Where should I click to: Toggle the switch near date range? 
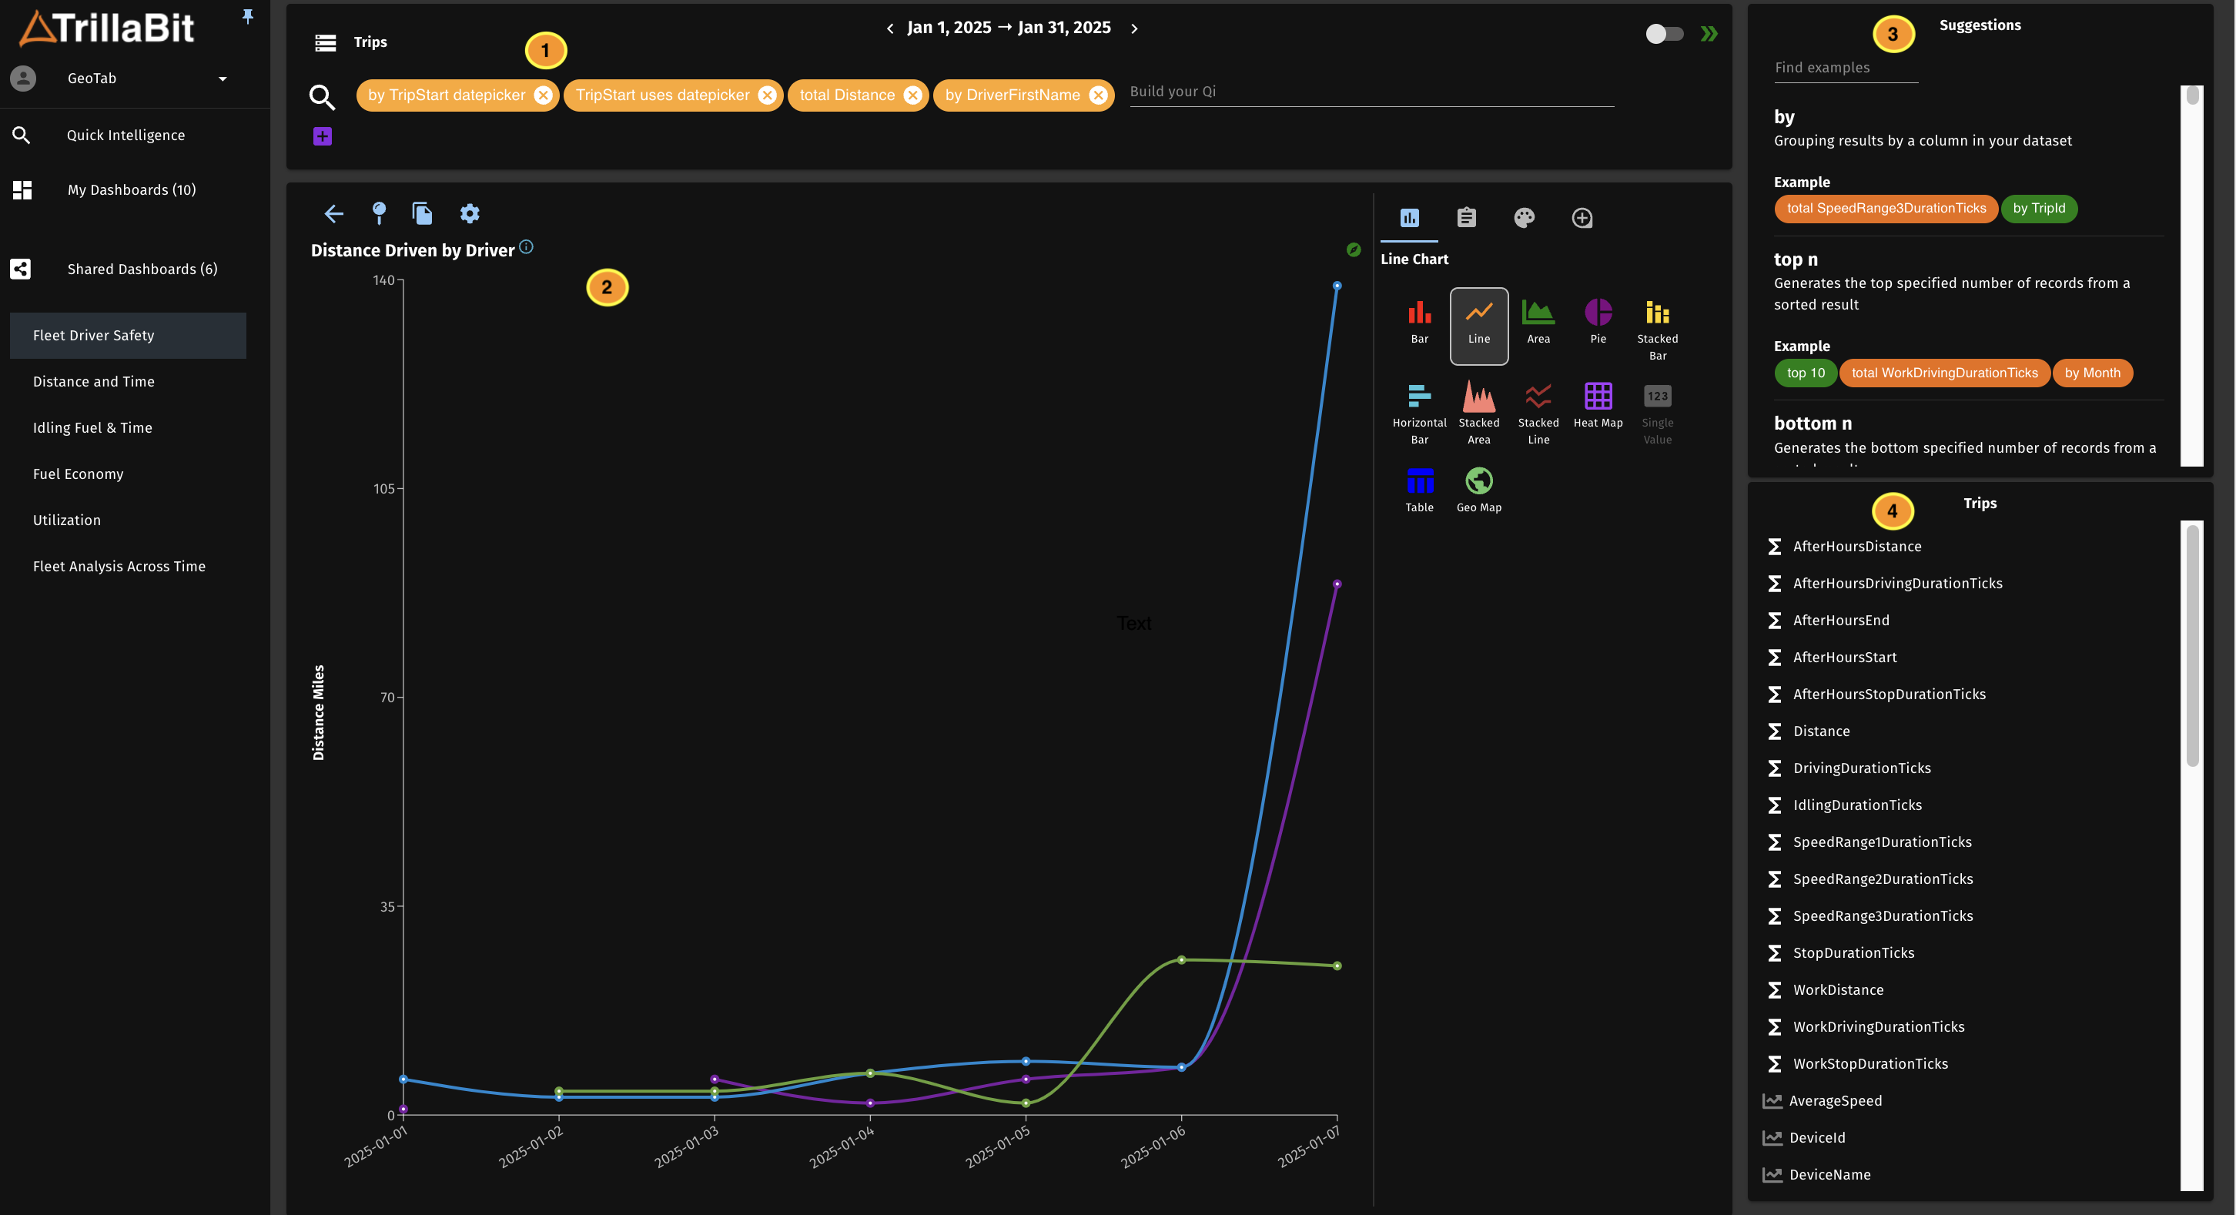1663,34
